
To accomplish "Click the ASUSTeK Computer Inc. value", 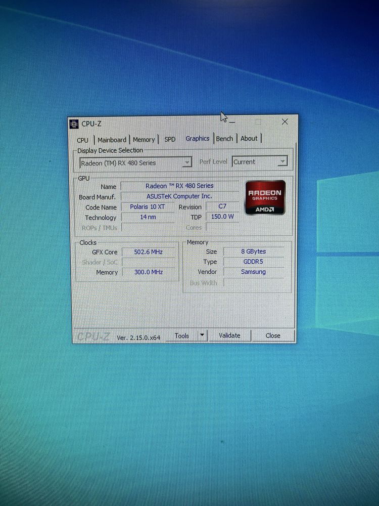I will tap(179, 196).
